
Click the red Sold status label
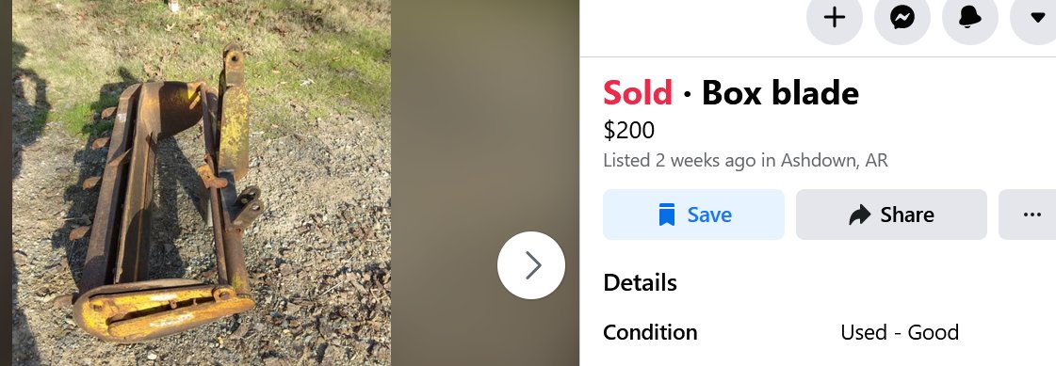[x=637, y=93]
